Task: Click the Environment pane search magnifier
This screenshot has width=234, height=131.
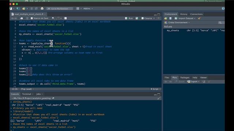Action: coord(220,23)
